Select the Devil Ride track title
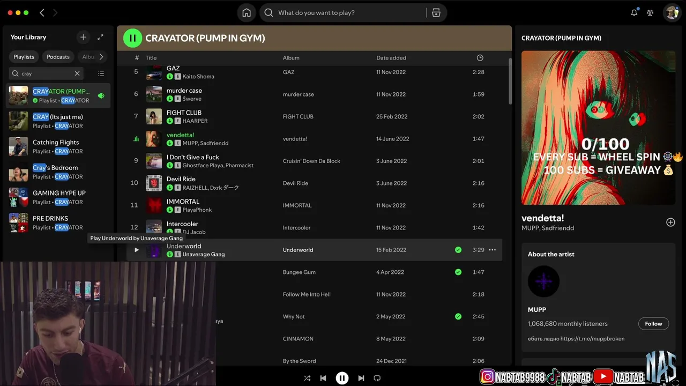 tap(181, 179)
